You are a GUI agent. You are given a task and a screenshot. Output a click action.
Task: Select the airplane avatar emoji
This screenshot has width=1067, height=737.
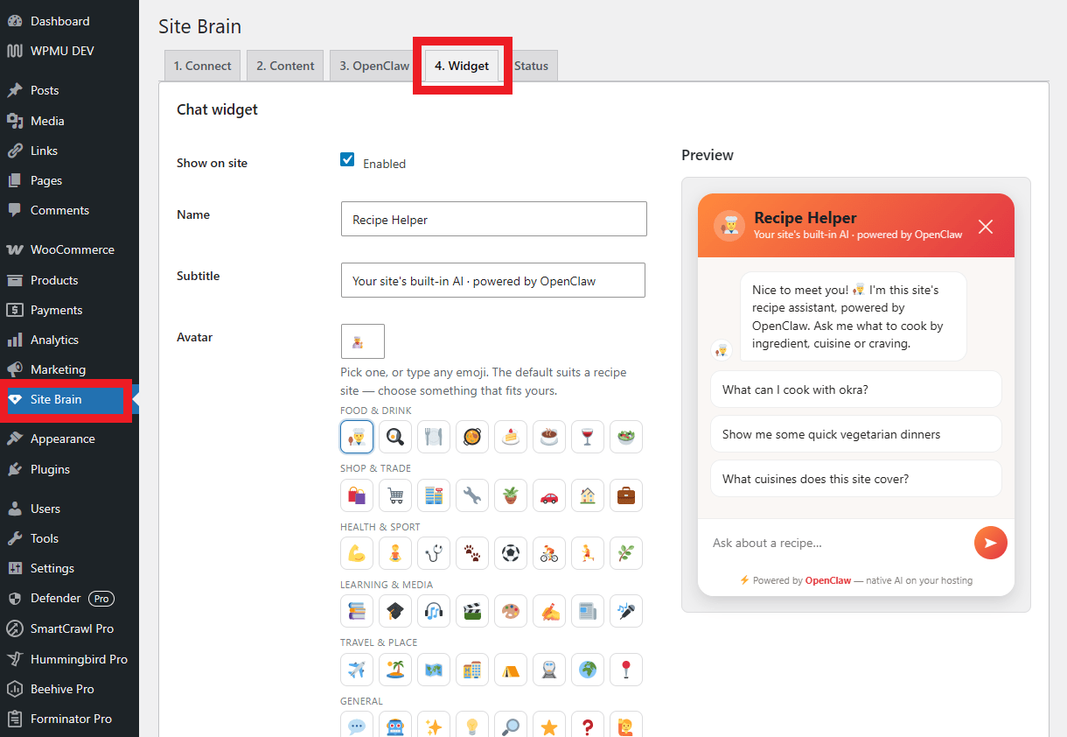pyautogui.click(x=357, y=670)
